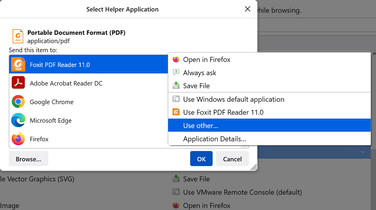
Task: Click the highlighted Use other... entry
Action: [x=269, y=125]
